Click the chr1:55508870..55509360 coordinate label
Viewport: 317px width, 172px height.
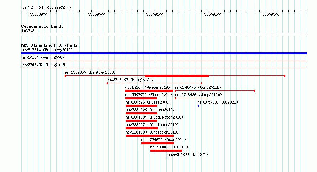click(x=46, y=8)
